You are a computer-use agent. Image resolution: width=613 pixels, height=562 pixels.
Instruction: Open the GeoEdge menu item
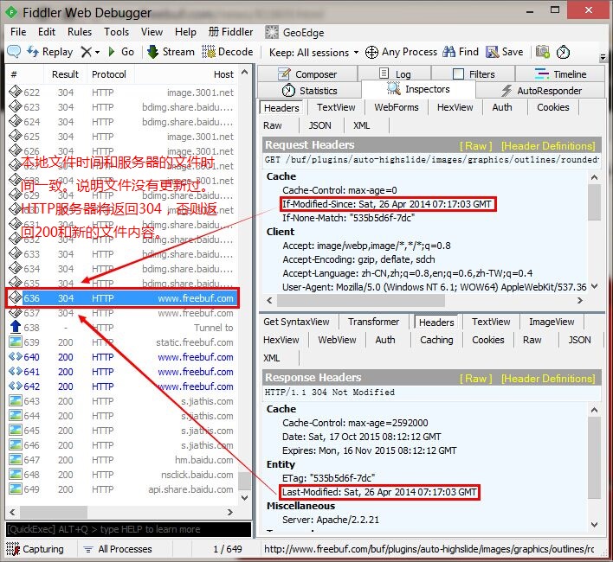[294, 32]
